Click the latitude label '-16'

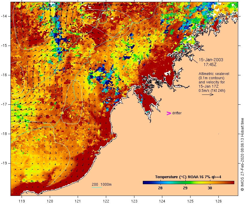click(x=4, y=75)
